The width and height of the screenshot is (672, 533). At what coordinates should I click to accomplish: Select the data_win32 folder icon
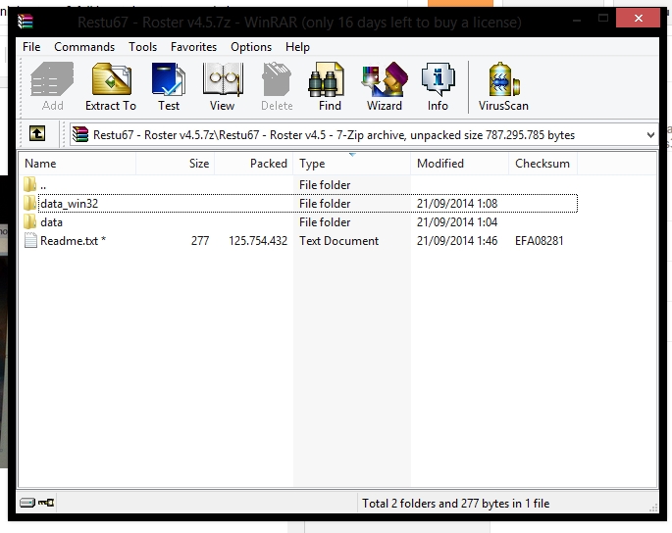(30, 203)
